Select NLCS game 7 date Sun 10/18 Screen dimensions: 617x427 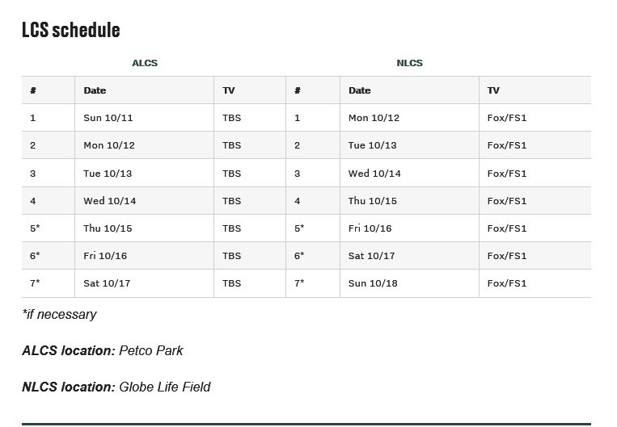pyautogui.click(x=373, y=283)
